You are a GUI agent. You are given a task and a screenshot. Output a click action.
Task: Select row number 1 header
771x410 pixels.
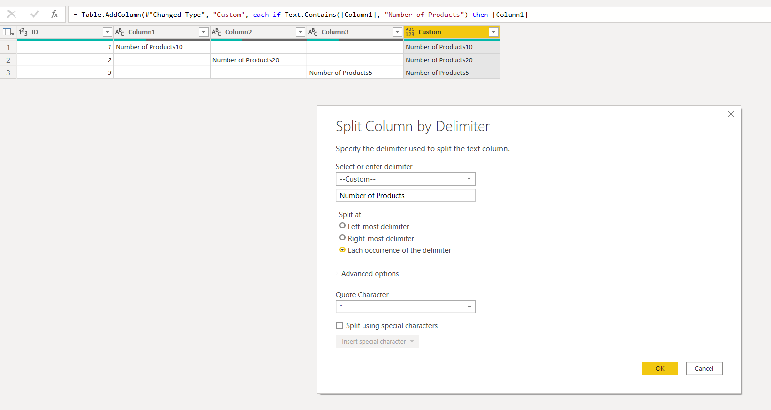(x=8, y=47)
